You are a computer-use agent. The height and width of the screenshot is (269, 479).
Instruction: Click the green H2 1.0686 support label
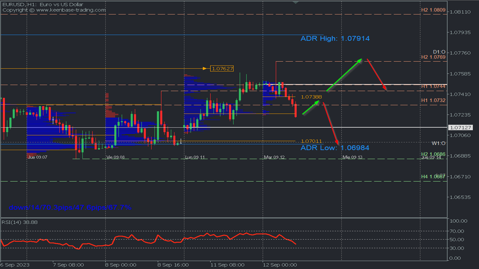pos(433,154)
